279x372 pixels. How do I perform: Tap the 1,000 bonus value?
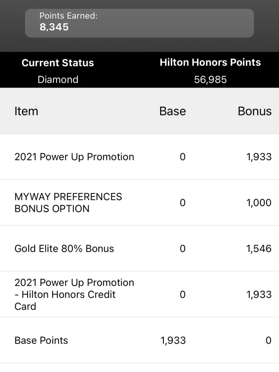[x=259, y=203]
